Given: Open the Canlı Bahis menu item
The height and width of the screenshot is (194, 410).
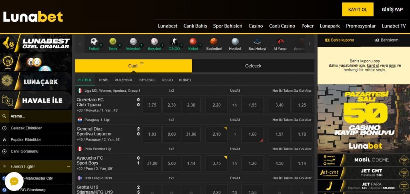Looking at the screenshot, I should pyautogui.click(x=195, y=26).
